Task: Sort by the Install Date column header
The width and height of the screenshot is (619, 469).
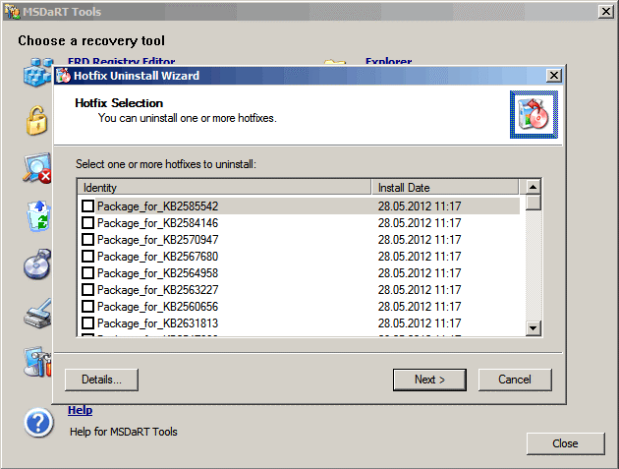Action: pos(445,187)
